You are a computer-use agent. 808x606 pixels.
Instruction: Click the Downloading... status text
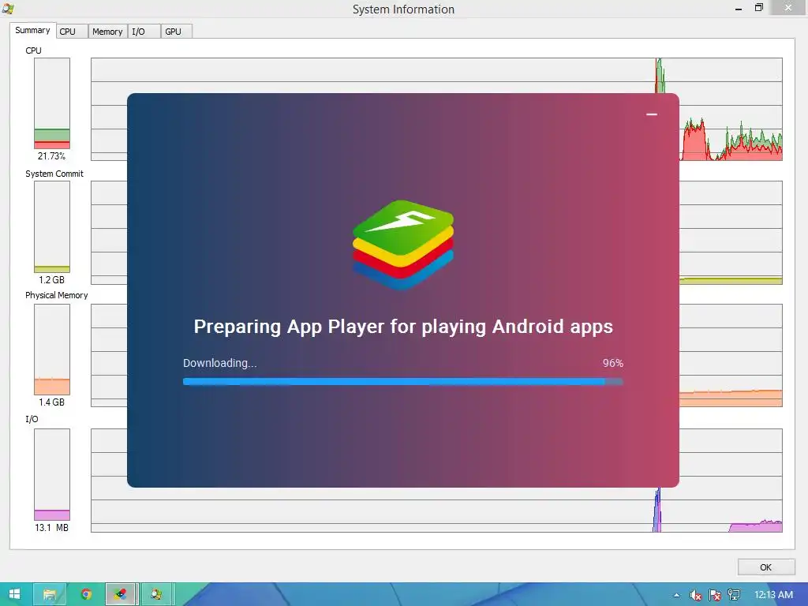219,363
